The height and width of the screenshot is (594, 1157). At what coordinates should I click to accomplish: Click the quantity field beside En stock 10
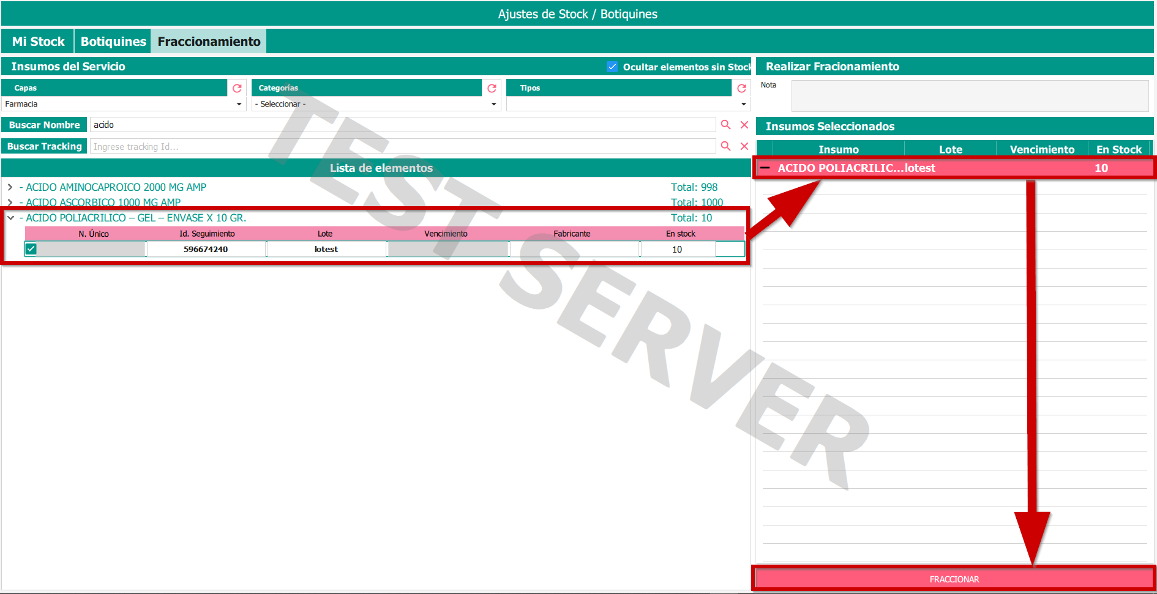(730, 249)
